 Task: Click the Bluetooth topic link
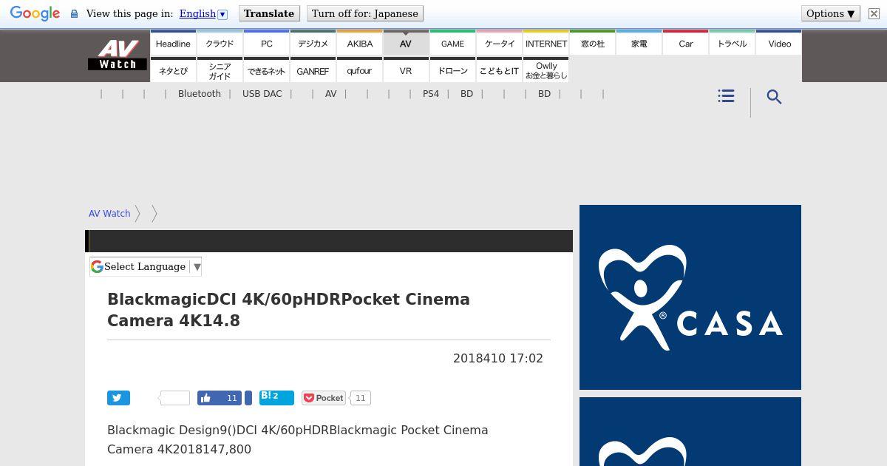pyautogui.click(x=200, y=94)
